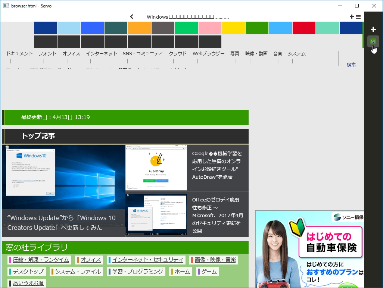Select the yellow colored tab square in the strip
The height and width of the screenshot is (288, 383).
click(233, 28)
